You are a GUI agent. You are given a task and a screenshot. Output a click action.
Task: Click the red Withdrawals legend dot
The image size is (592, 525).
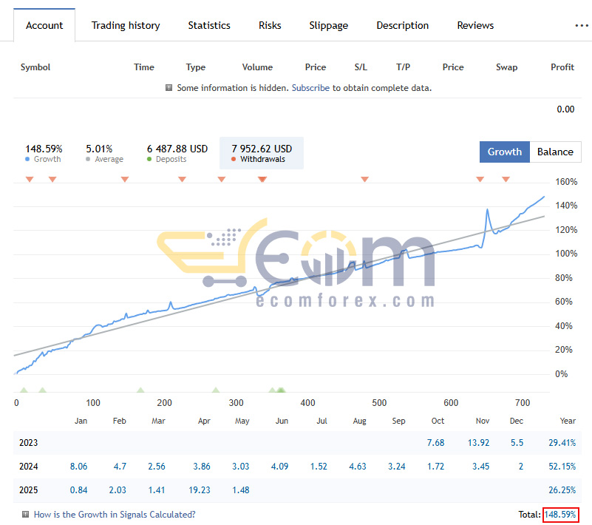pyautogui.click(x=234, y=159)
